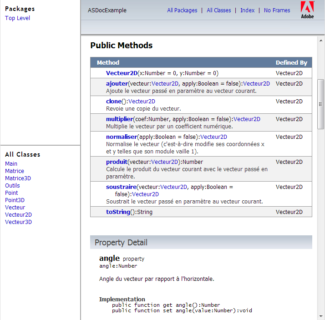Jump to the multiplier method detail
The width and height of the screenshot is (325, 320).
click(x=119, y=119)
